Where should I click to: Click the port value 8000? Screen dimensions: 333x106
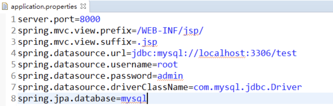point(90,19)
